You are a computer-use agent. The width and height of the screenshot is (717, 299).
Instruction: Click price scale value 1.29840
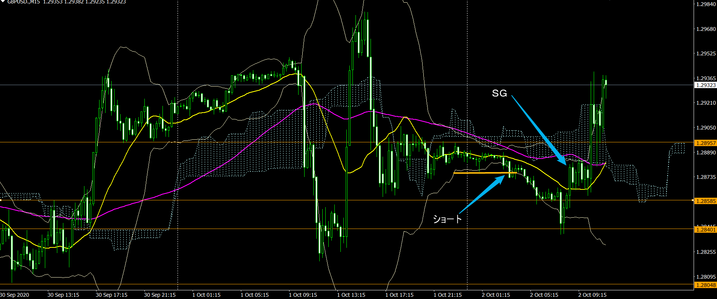tap(706, 4)
